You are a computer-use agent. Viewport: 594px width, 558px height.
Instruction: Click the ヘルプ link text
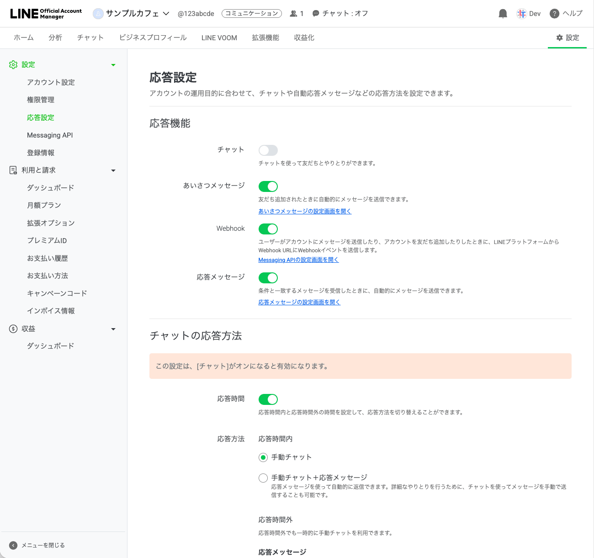tap(573, 14)
